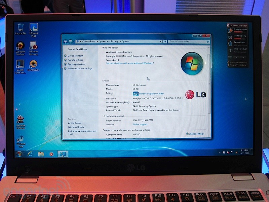Click the Control Panel System taskbar button

click(x=63, y=154)
